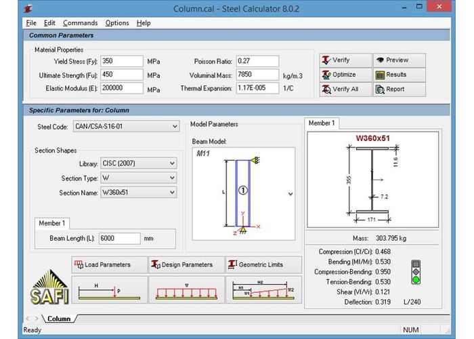The image size is (474, 339).
Task: Click the Optimize button
Action: click(345, 75)
